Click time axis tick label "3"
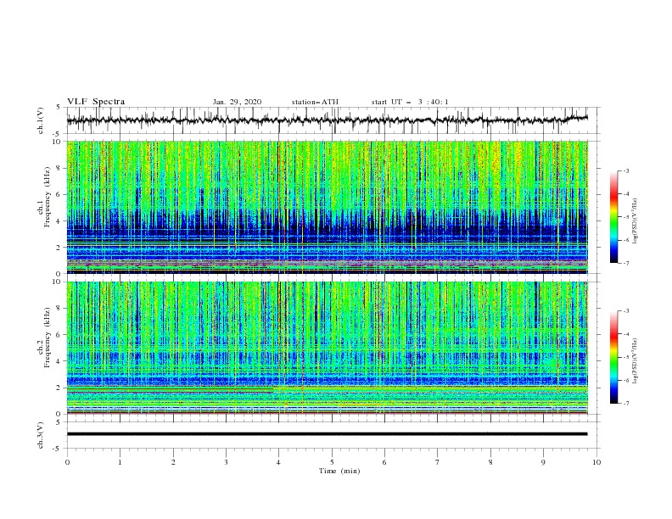This screenshot has height=519, width=672. point(226,462)
